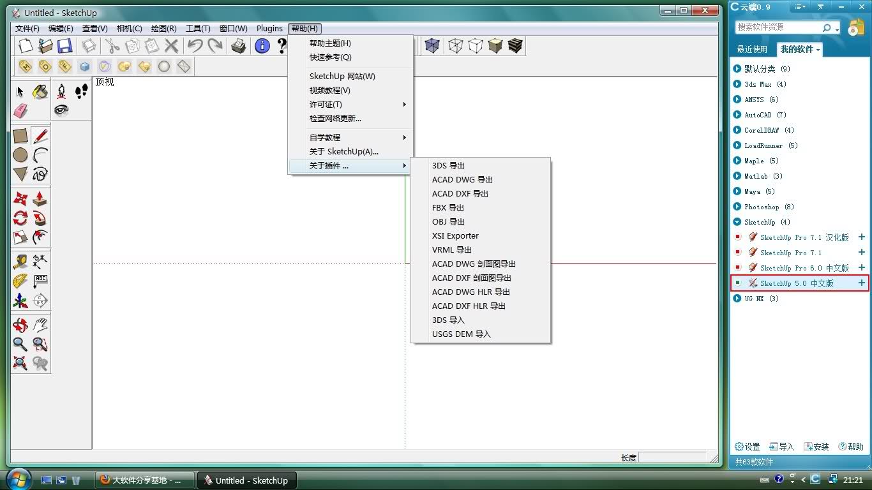
Task: Select the Protractor tool
Action: pos(20,281)
